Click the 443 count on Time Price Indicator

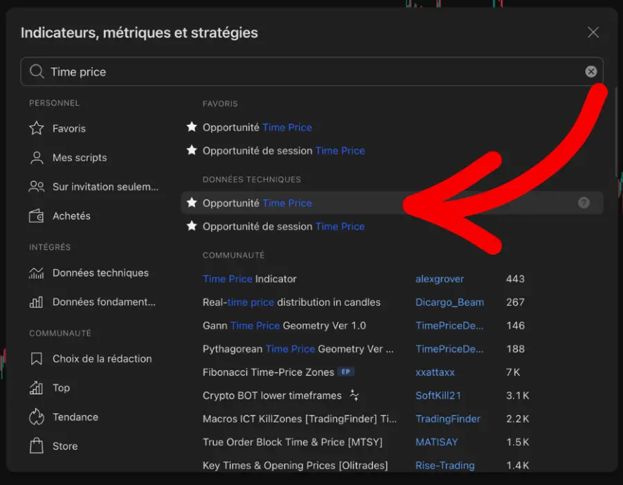pos(515,279)
